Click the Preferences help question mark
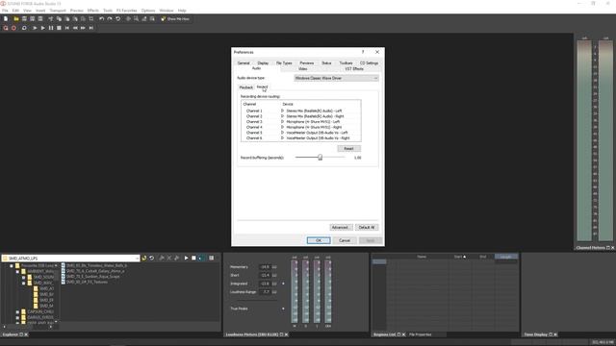Viewport: 616px width, 346px height. pos(363,52)
